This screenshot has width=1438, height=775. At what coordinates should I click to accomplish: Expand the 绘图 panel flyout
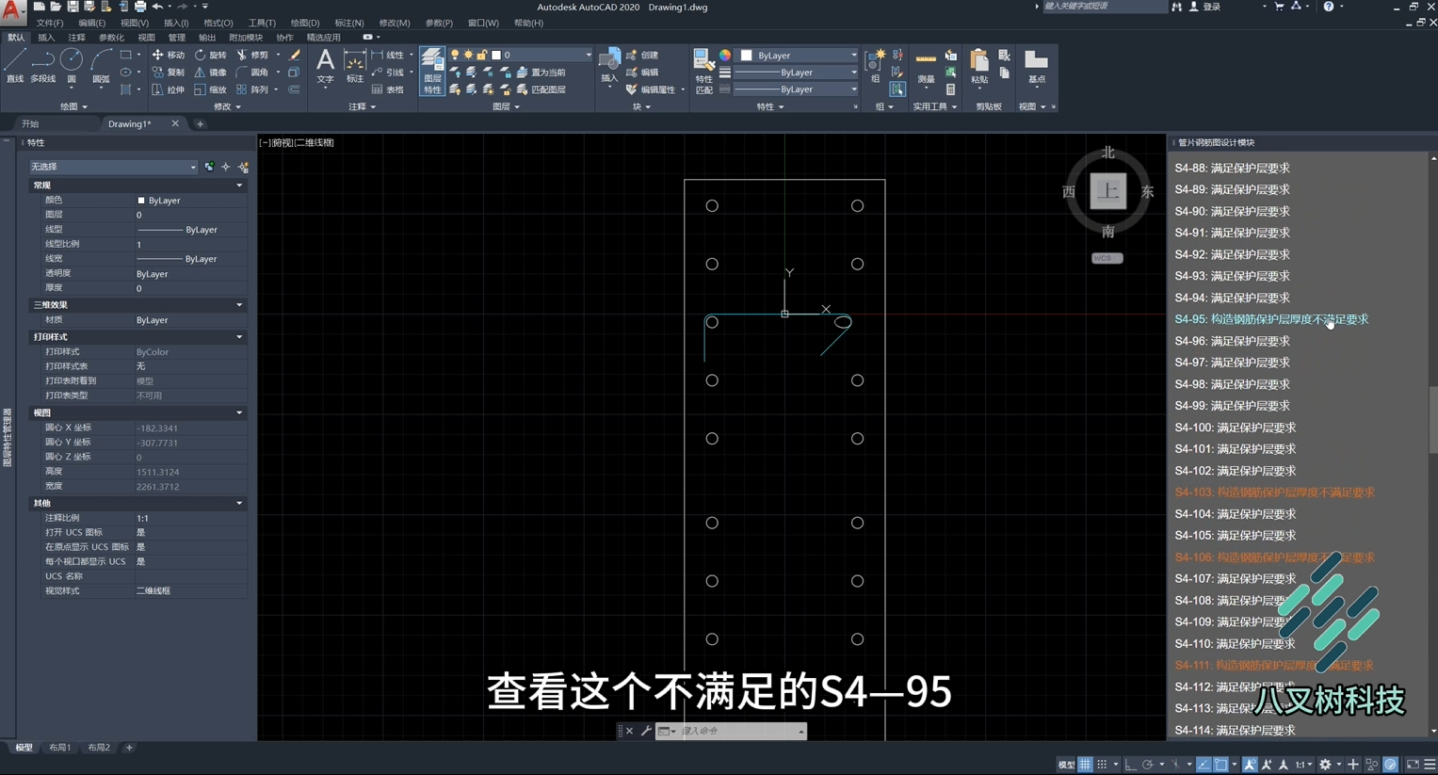73,106
